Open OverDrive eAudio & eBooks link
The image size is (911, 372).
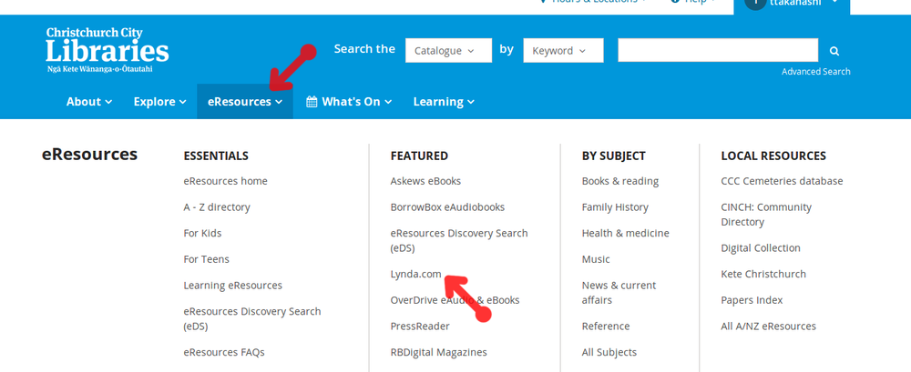click(x=455, y=300)
